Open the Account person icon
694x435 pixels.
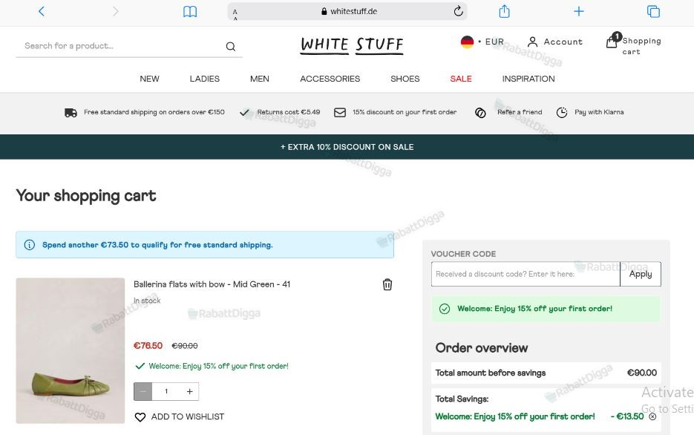[532, 42]
